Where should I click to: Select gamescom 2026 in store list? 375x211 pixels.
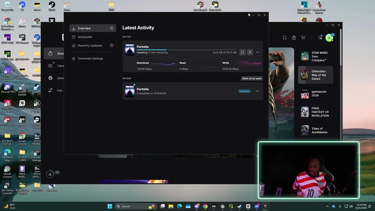tap(316, 93)
